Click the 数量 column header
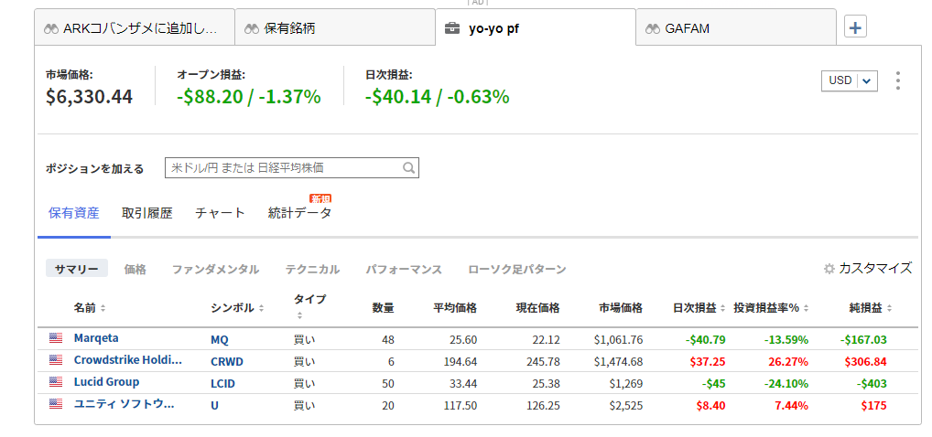Screen dimensions: 932x437 [383, 308]
